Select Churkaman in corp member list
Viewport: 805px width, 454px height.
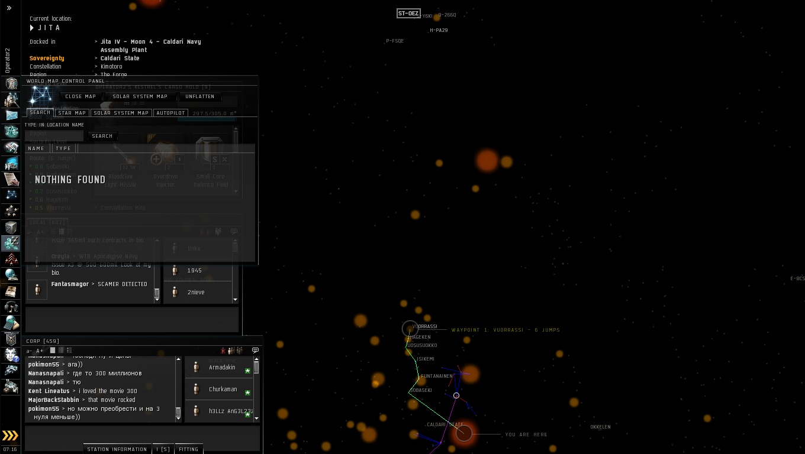[219, 390]
